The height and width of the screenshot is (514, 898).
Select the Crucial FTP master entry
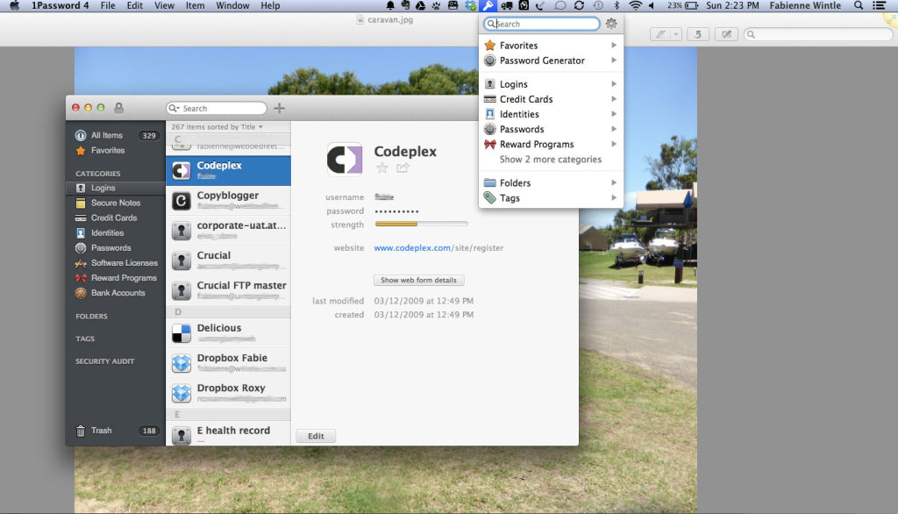228,290
